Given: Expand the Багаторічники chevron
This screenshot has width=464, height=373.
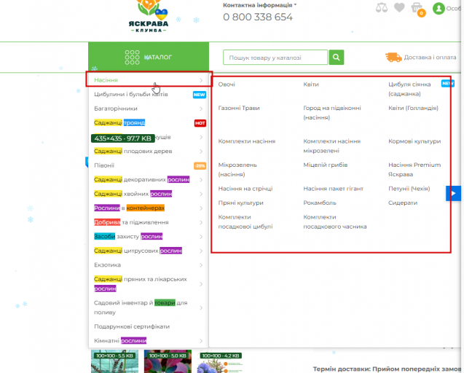Looking at the screenshot, I should point(201,109).
